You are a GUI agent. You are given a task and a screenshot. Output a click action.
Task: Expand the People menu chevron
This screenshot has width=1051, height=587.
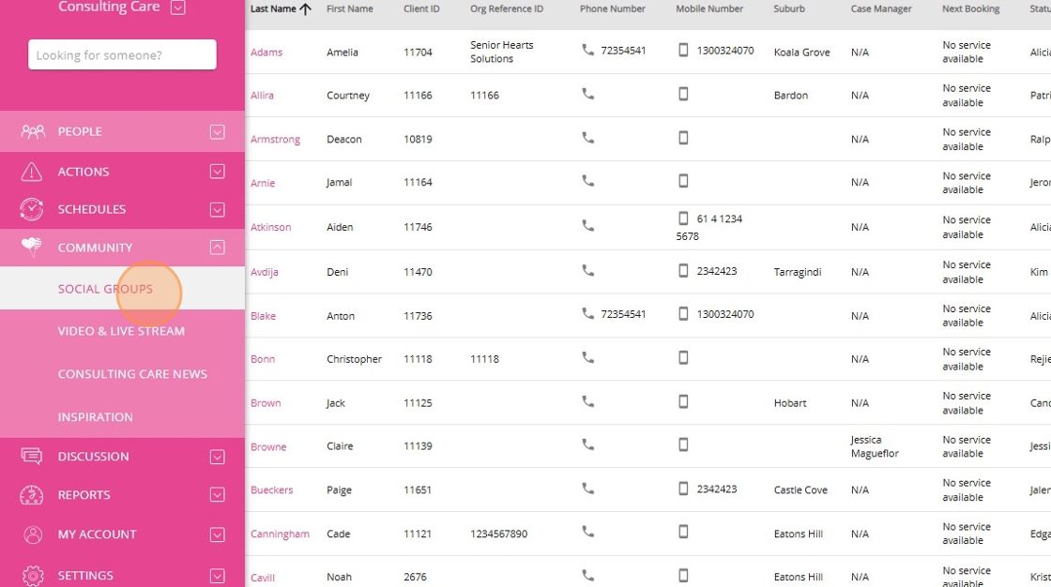coord(217,131)
